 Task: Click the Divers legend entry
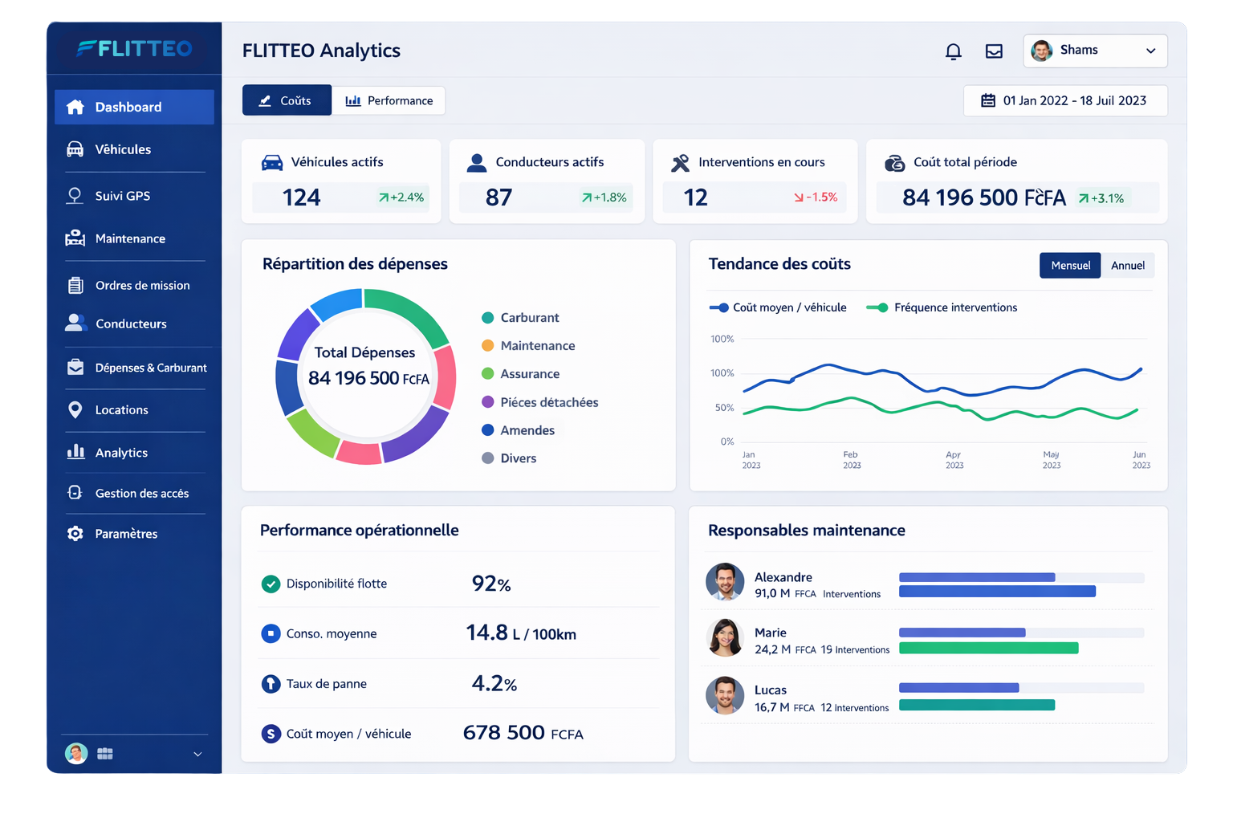pos(509,458)
